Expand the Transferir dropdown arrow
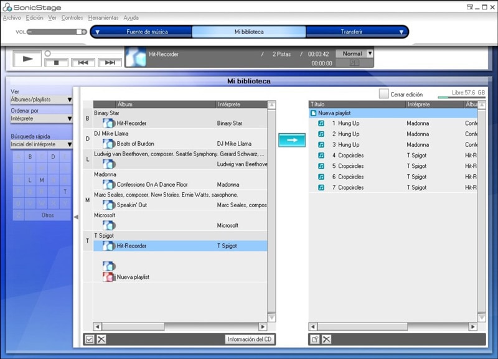This screenshot has width=498, height=359. pyautogui.click(x=402, y=32)
